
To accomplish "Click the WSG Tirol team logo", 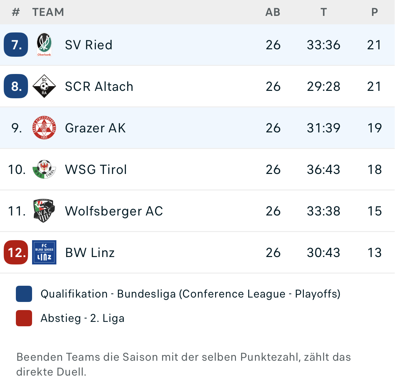I will point(44,169).
